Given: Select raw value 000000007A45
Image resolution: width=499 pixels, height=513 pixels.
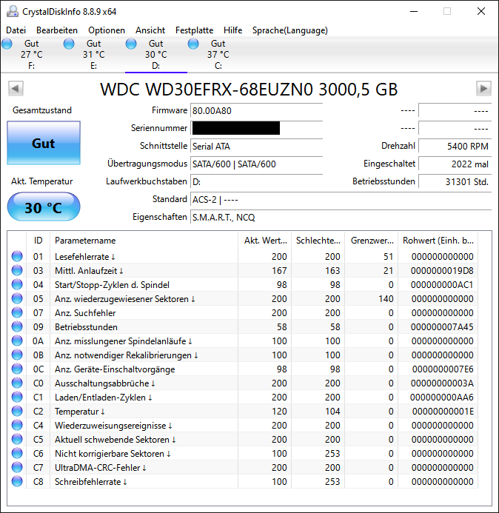Looking at the screenshot, I should (442, 327).
